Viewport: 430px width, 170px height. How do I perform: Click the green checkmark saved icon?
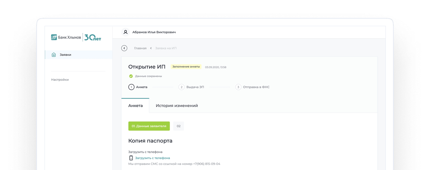131,76
